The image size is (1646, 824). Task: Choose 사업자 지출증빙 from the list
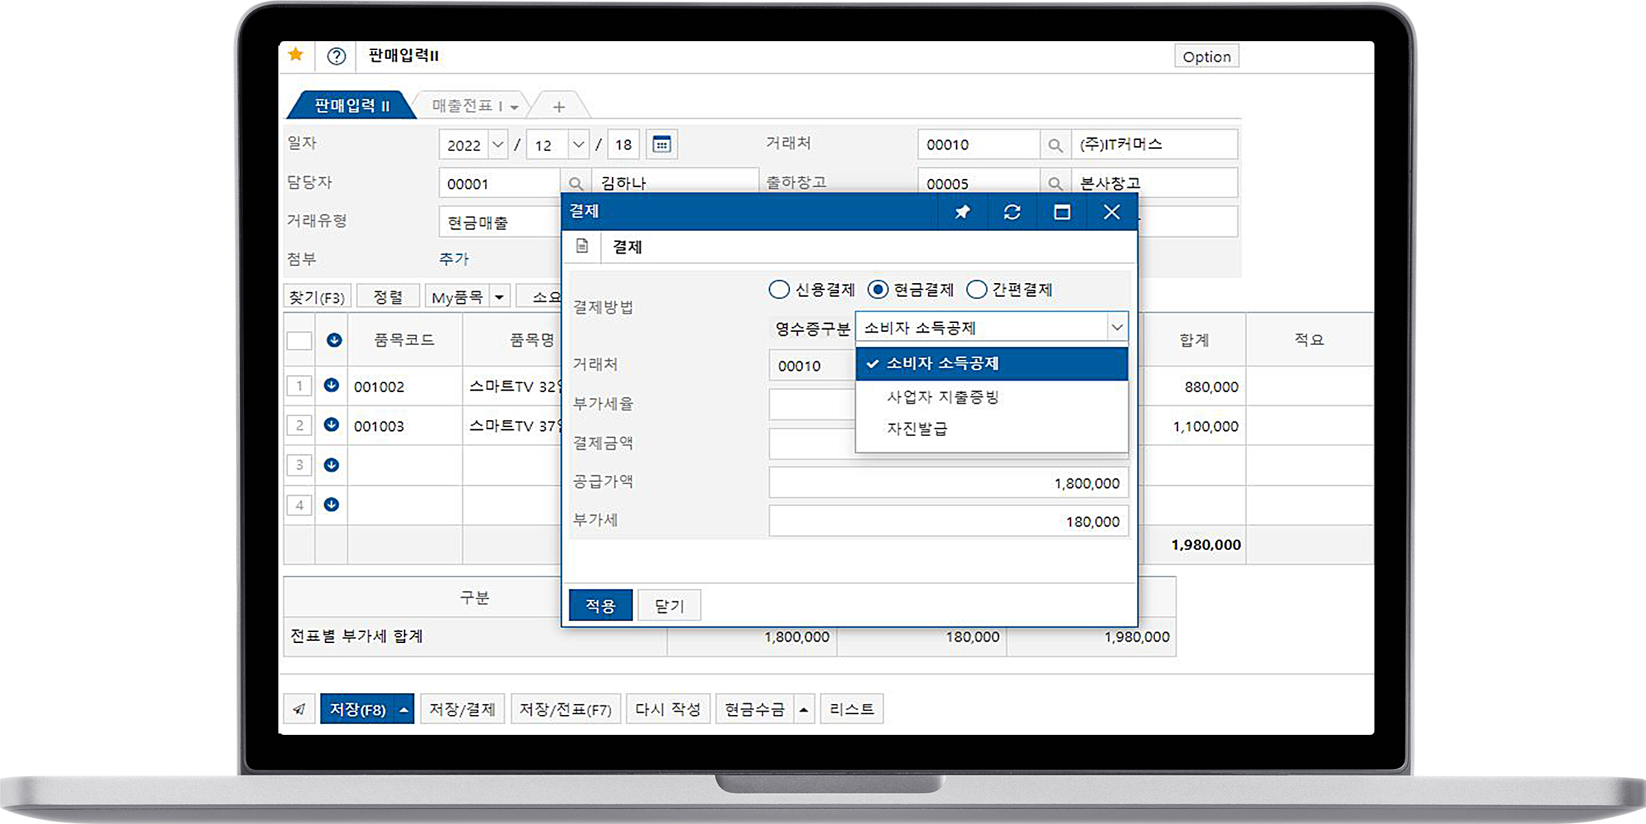942,397
